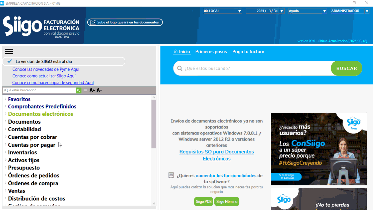Image resolution: width=373 pixels, height=210 pixels.
Task: Switch to the Inicio tab
Action: 182,52
